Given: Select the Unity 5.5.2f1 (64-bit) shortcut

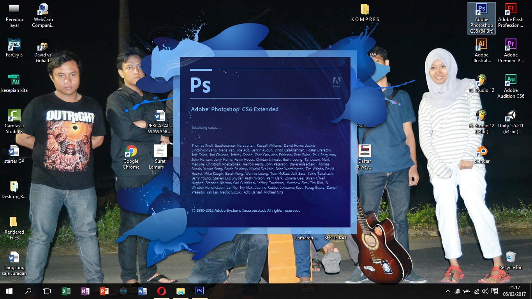Looking at the screenshot, I should [511, 122].
